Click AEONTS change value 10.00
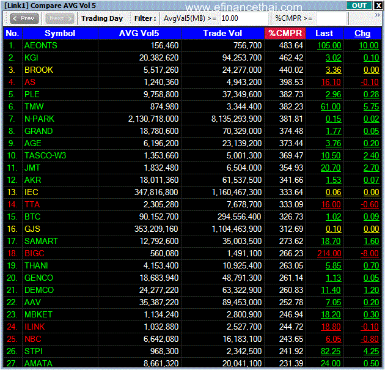Image resolution: width=385 pixels, height=370 pixels. [x=369, y=45]
